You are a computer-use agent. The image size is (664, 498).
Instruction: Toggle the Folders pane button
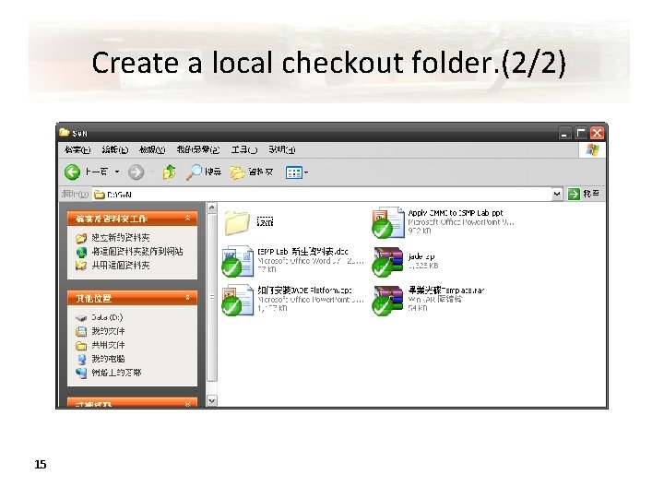pos(252,172)
